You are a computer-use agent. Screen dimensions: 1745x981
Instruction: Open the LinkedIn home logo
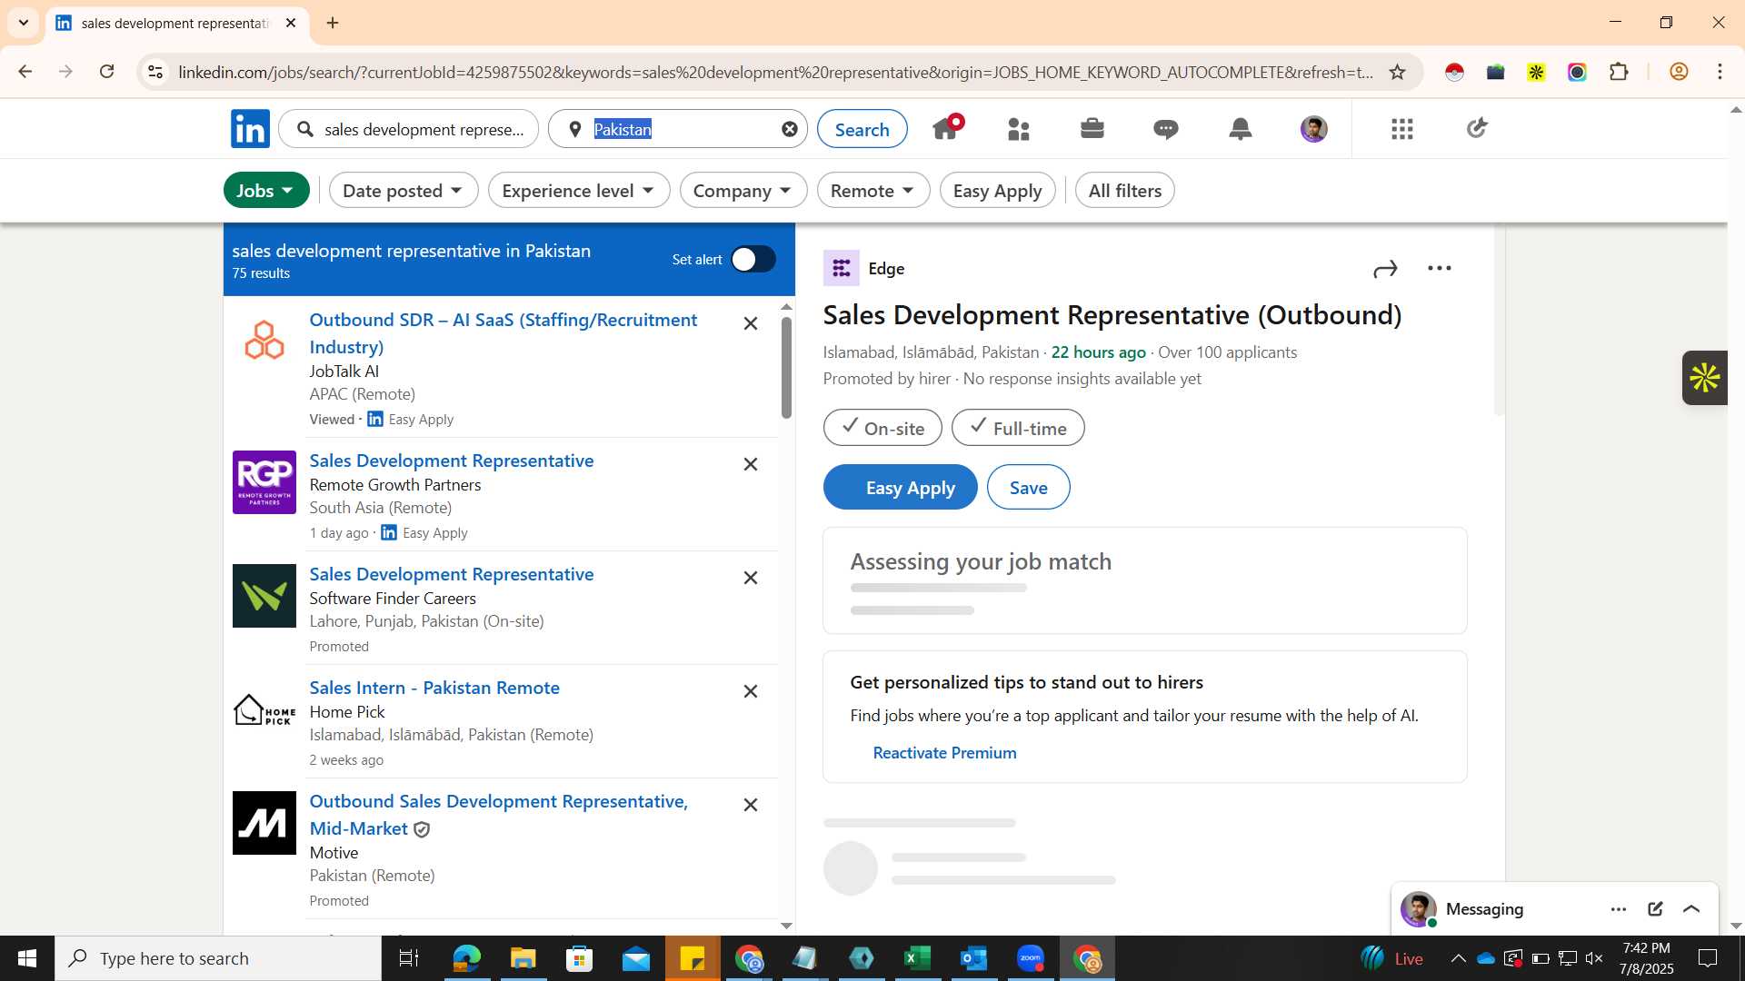click(x=250, y=129)
